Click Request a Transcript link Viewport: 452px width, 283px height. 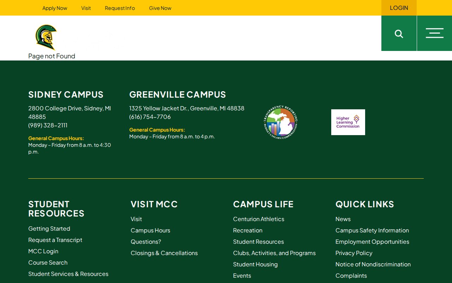pos(55,240)
